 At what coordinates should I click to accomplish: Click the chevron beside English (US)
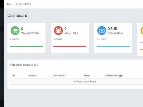pos(30,4)
